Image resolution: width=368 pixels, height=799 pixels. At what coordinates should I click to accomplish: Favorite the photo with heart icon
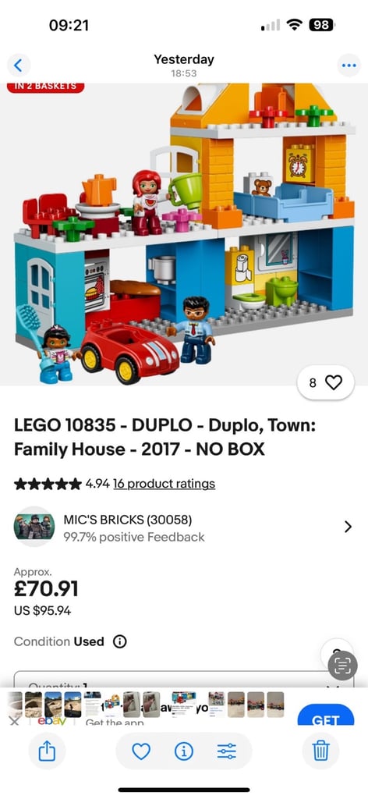pos(141,751)
